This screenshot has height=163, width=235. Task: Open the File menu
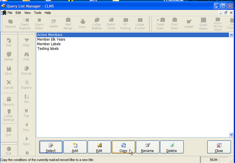[x=10, y=13]
